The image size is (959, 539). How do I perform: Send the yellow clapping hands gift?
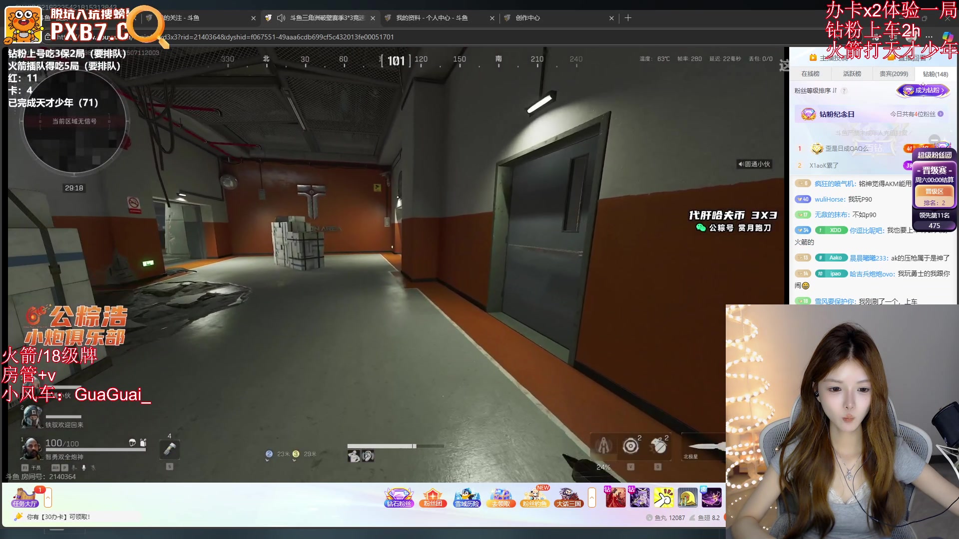[663, 497]
